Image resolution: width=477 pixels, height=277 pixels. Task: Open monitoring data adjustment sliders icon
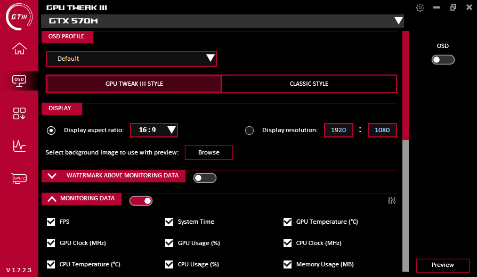tap(392, 201)
